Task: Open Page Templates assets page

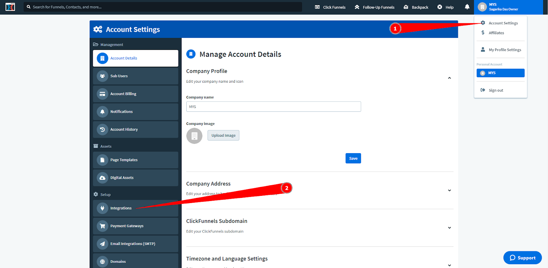Action: [x=136, y=160]
